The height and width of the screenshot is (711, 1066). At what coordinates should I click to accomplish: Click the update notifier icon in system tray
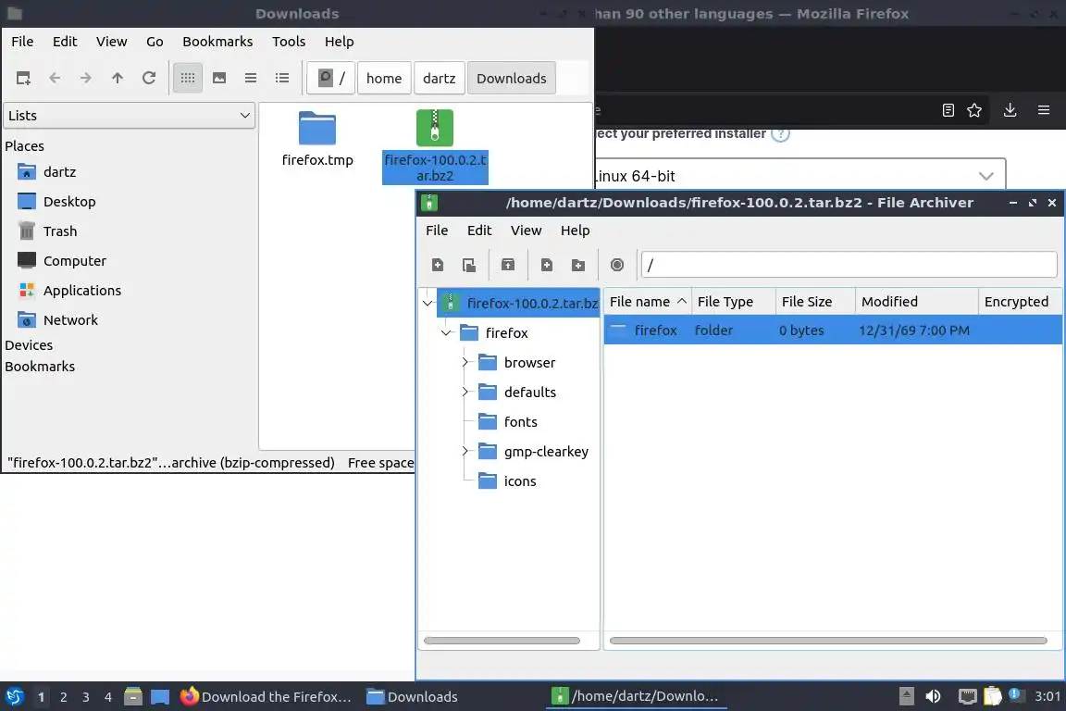pyautogui.click(x=1014, y=694)
